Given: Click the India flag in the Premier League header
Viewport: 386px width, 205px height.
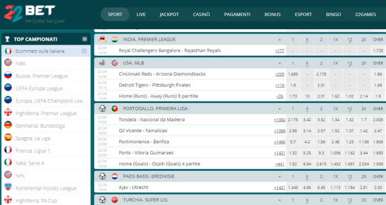Looking at the screenshot, I should [115, 39].
